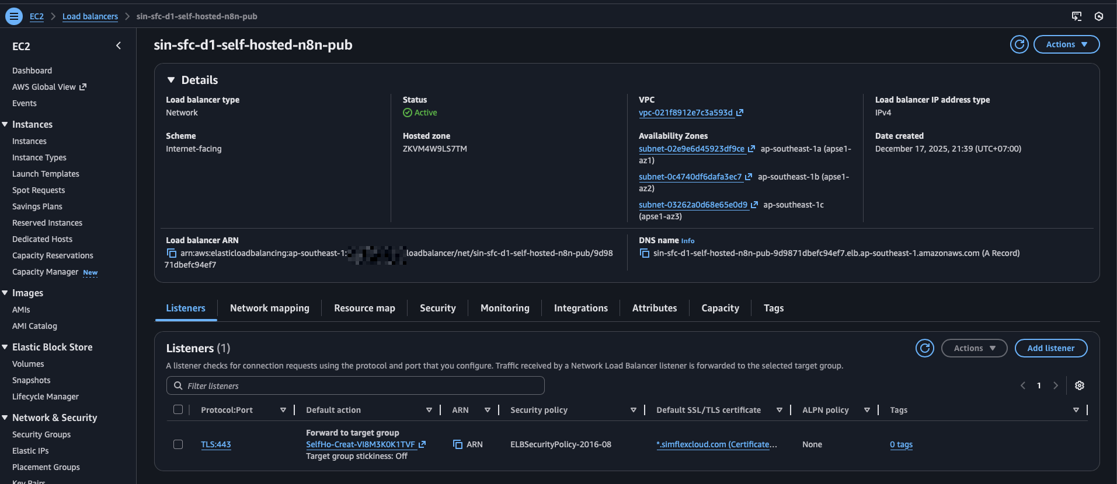Click the Add listener button
This screenshot has width=1117, height=484.
1051,348
